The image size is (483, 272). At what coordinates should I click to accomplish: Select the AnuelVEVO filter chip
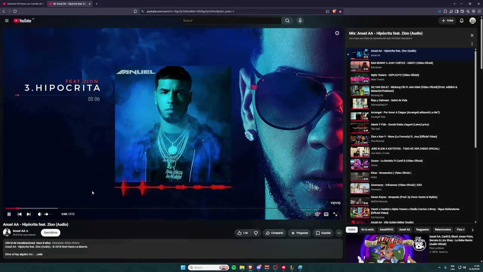(386, 230)
